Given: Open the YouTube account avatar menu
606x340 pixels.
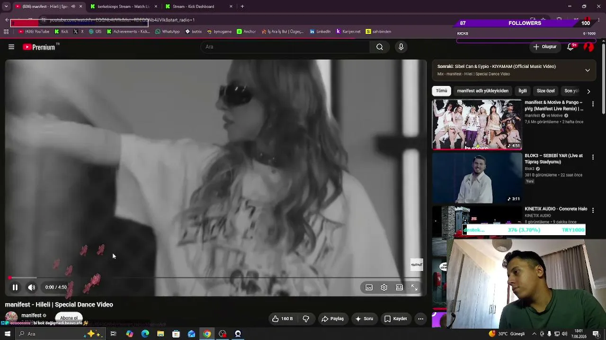Looking at the screenshot, I should [588, 47].
